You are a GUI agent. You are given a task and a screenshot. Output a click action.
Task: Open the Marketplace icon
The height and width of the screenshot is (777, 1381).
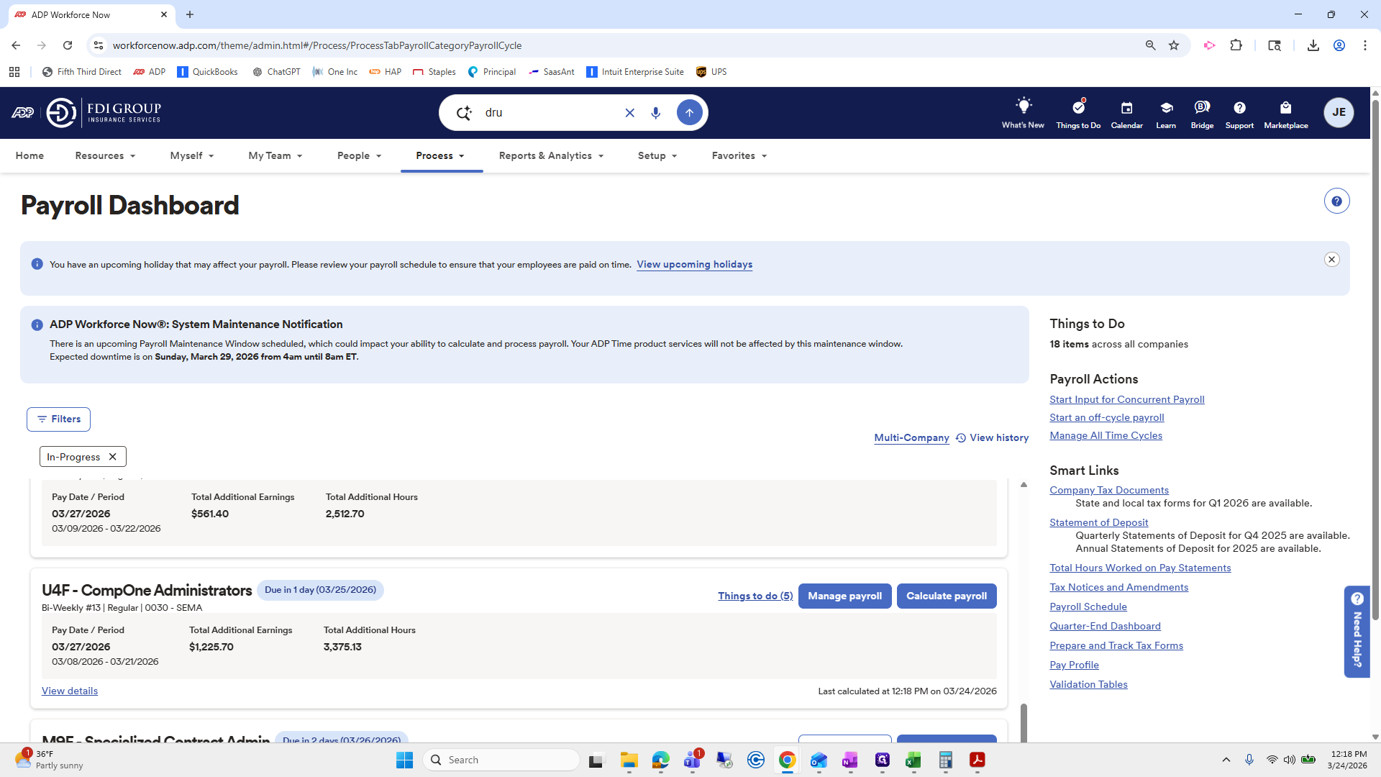pyautogui.click(x=1286, y=112)
